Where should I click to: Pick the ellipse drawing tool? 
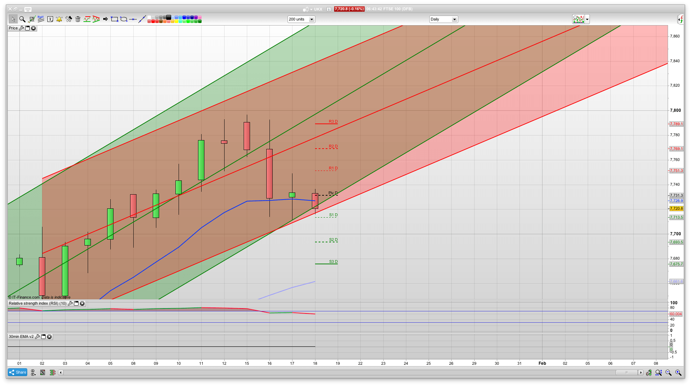[x=123, y=19]
